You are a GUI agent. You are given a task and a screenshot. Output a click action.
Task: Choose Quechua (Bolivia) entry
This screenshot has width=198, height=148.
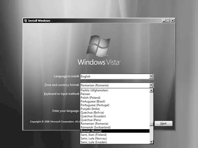[115, 112]
